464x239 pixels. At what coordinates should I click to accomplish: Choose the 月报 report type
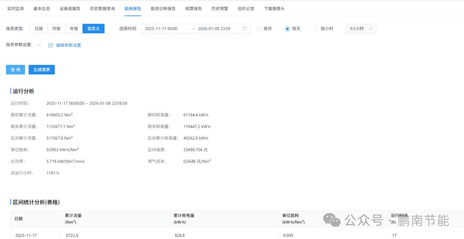pos(56,29)
